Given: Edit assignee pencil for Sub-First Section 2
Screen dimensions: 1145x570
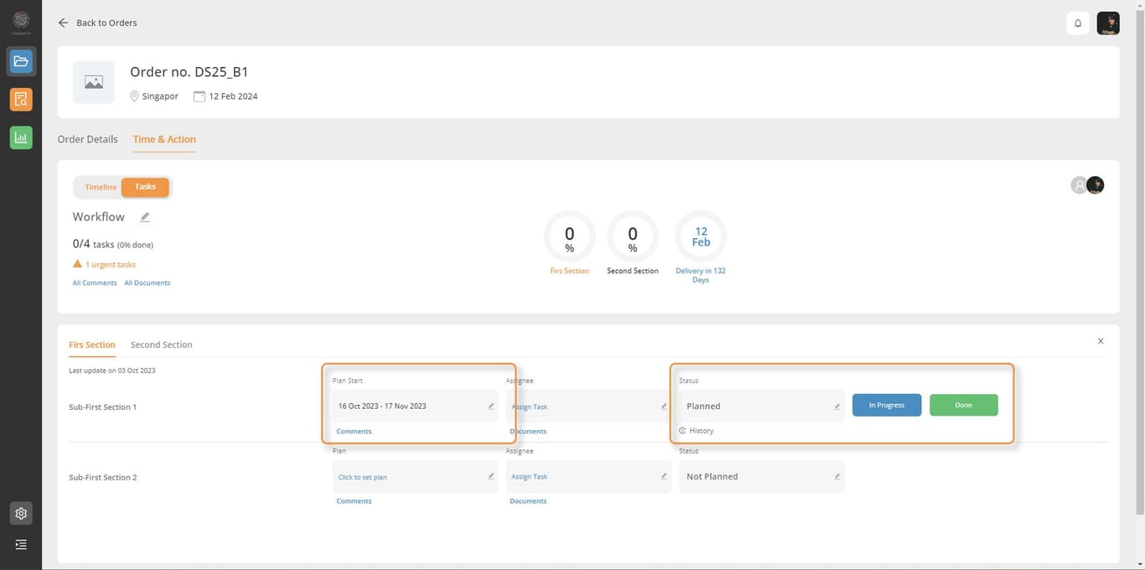Looking at the screenshot, I should coord(664,476).
